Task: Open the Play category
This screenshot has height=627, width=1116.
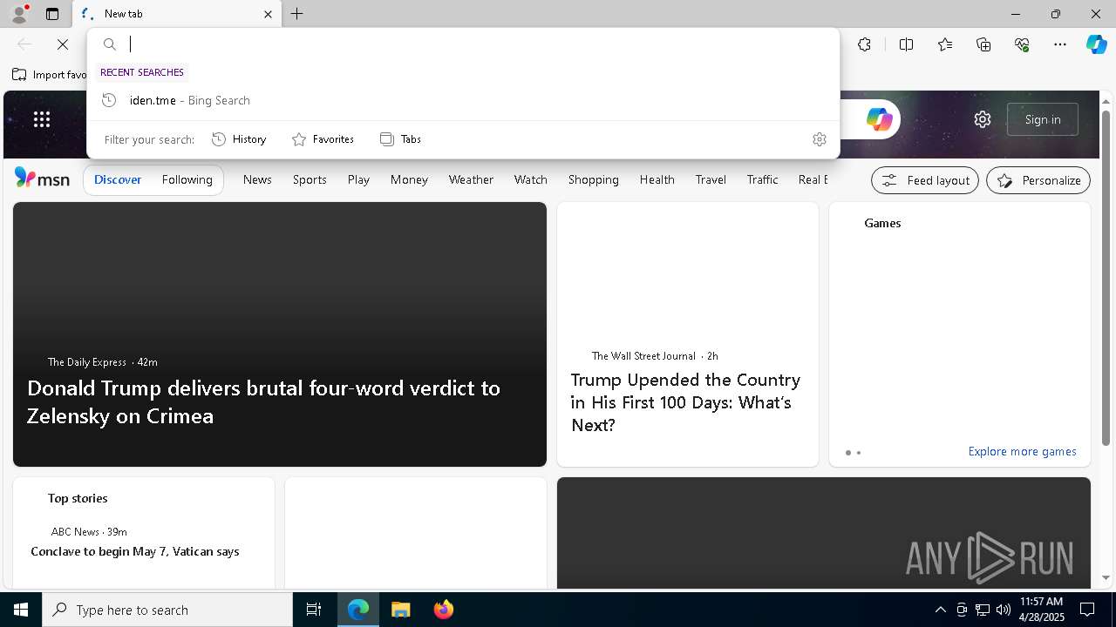Action: [358, 179]
